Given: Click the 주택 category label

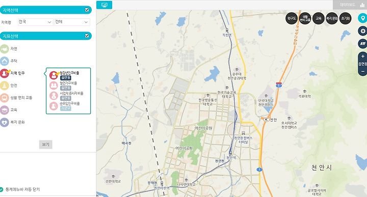Looking at the screenshot, I should click(x=14, y=61).
